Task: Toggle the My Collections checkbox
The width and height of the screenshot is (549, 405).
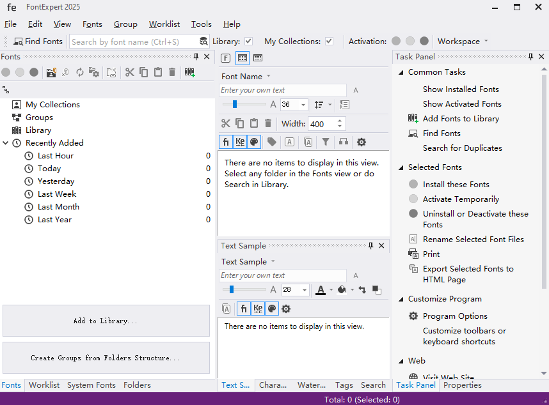Action: [329, 42]
